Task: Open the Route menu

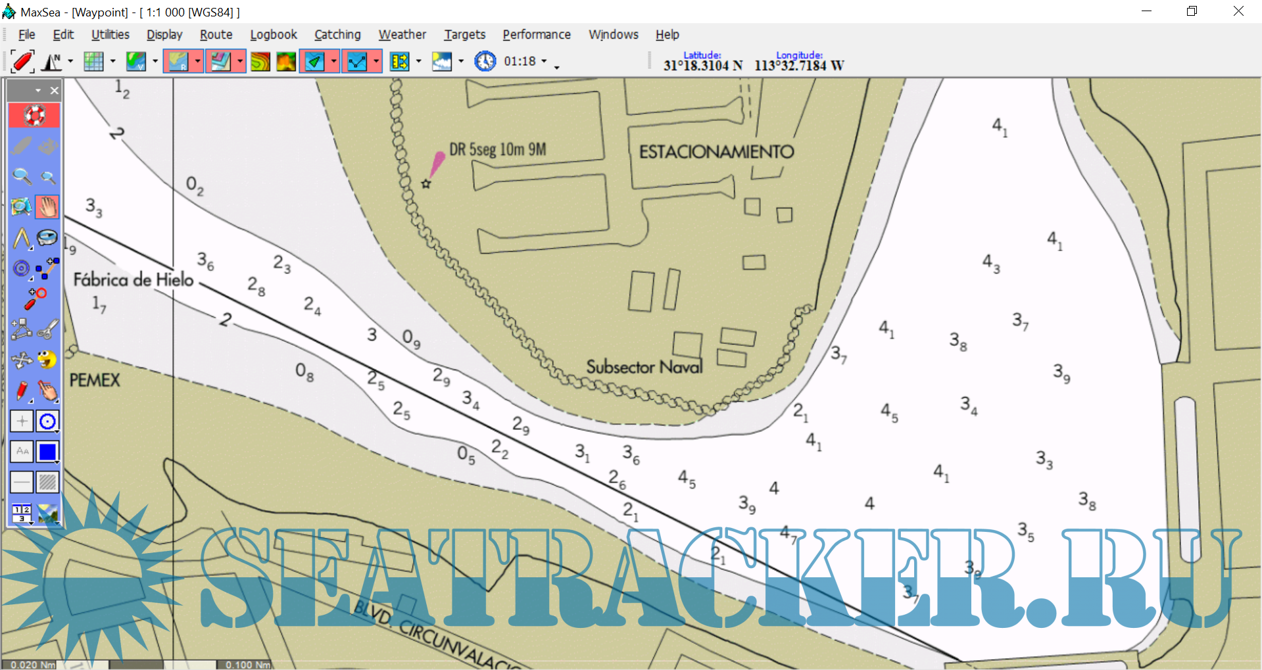Action: [x=216, y=35]
